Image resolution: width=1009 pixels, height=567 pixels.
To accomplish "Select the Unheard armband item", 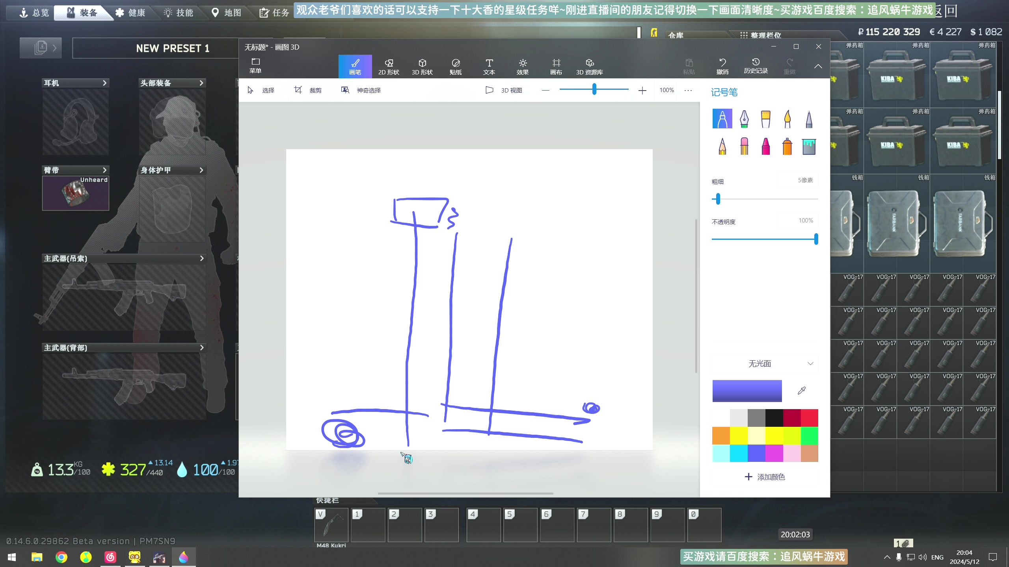I will [x=76, y=193].
